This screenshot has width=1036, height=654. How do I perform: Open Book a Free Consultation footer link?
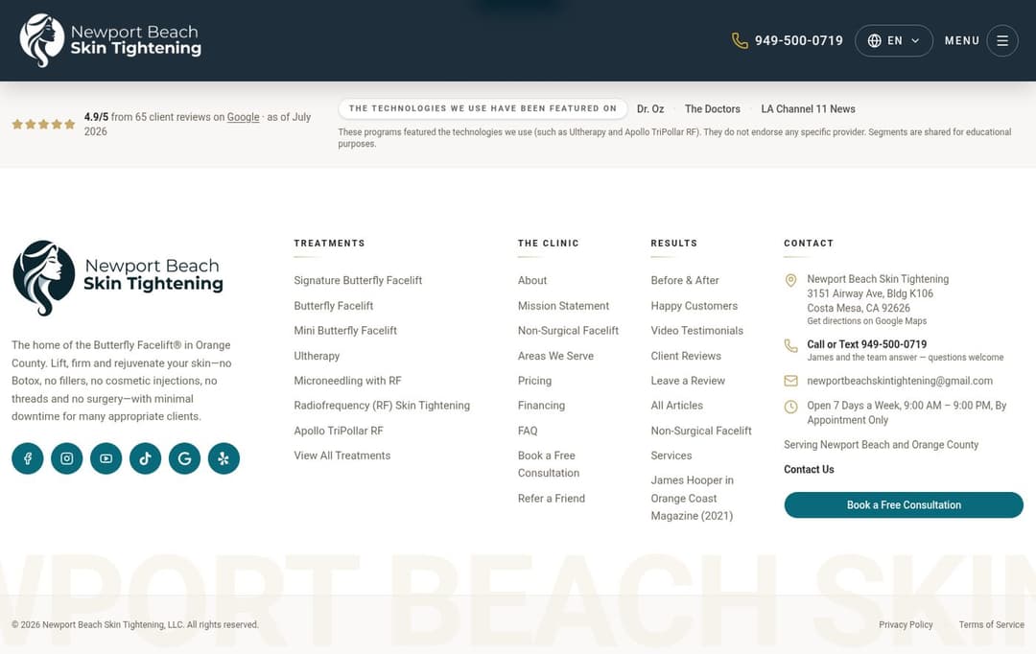(549, 464)
